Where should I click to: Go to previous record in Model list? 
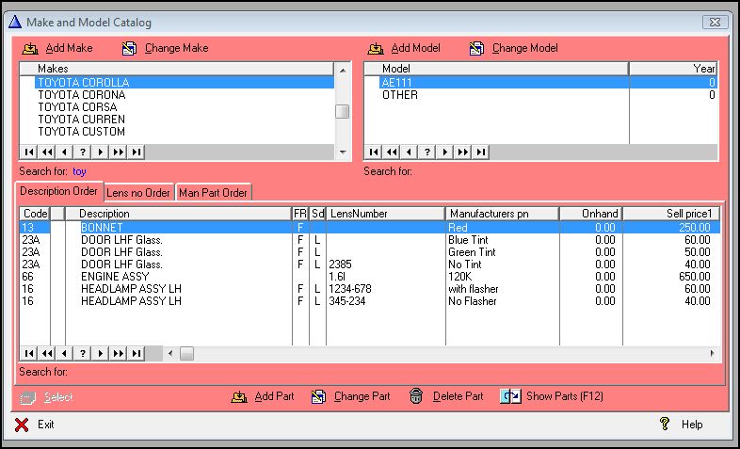[x=410, y=152]
